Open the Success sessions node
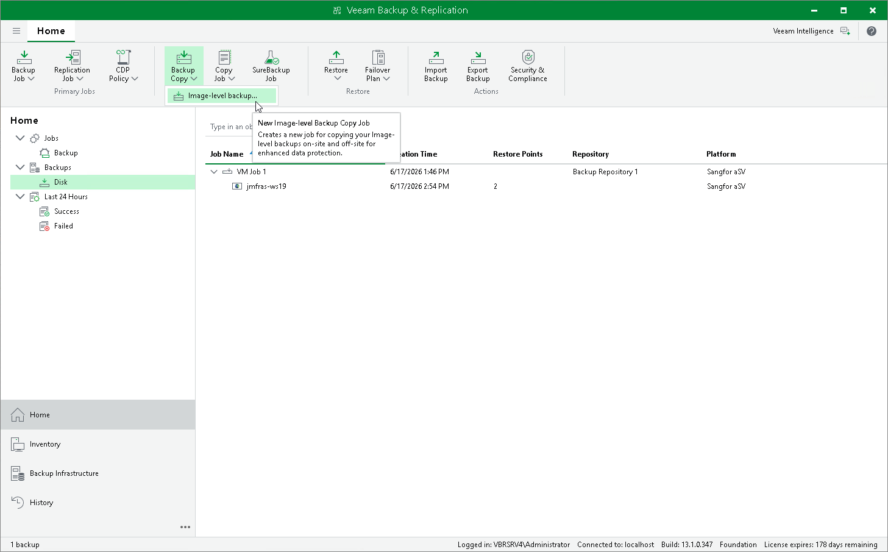The image size is (888, 552). (x=66, y=211)
